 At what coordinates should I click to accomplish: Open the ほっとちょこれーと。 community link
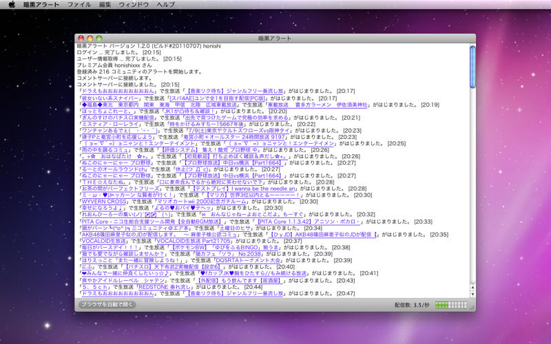tap(107, 111)
